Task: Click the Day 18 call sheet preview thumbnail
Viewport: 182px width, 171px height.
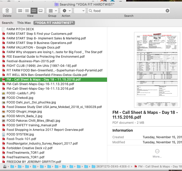Action: click(157, 70)
